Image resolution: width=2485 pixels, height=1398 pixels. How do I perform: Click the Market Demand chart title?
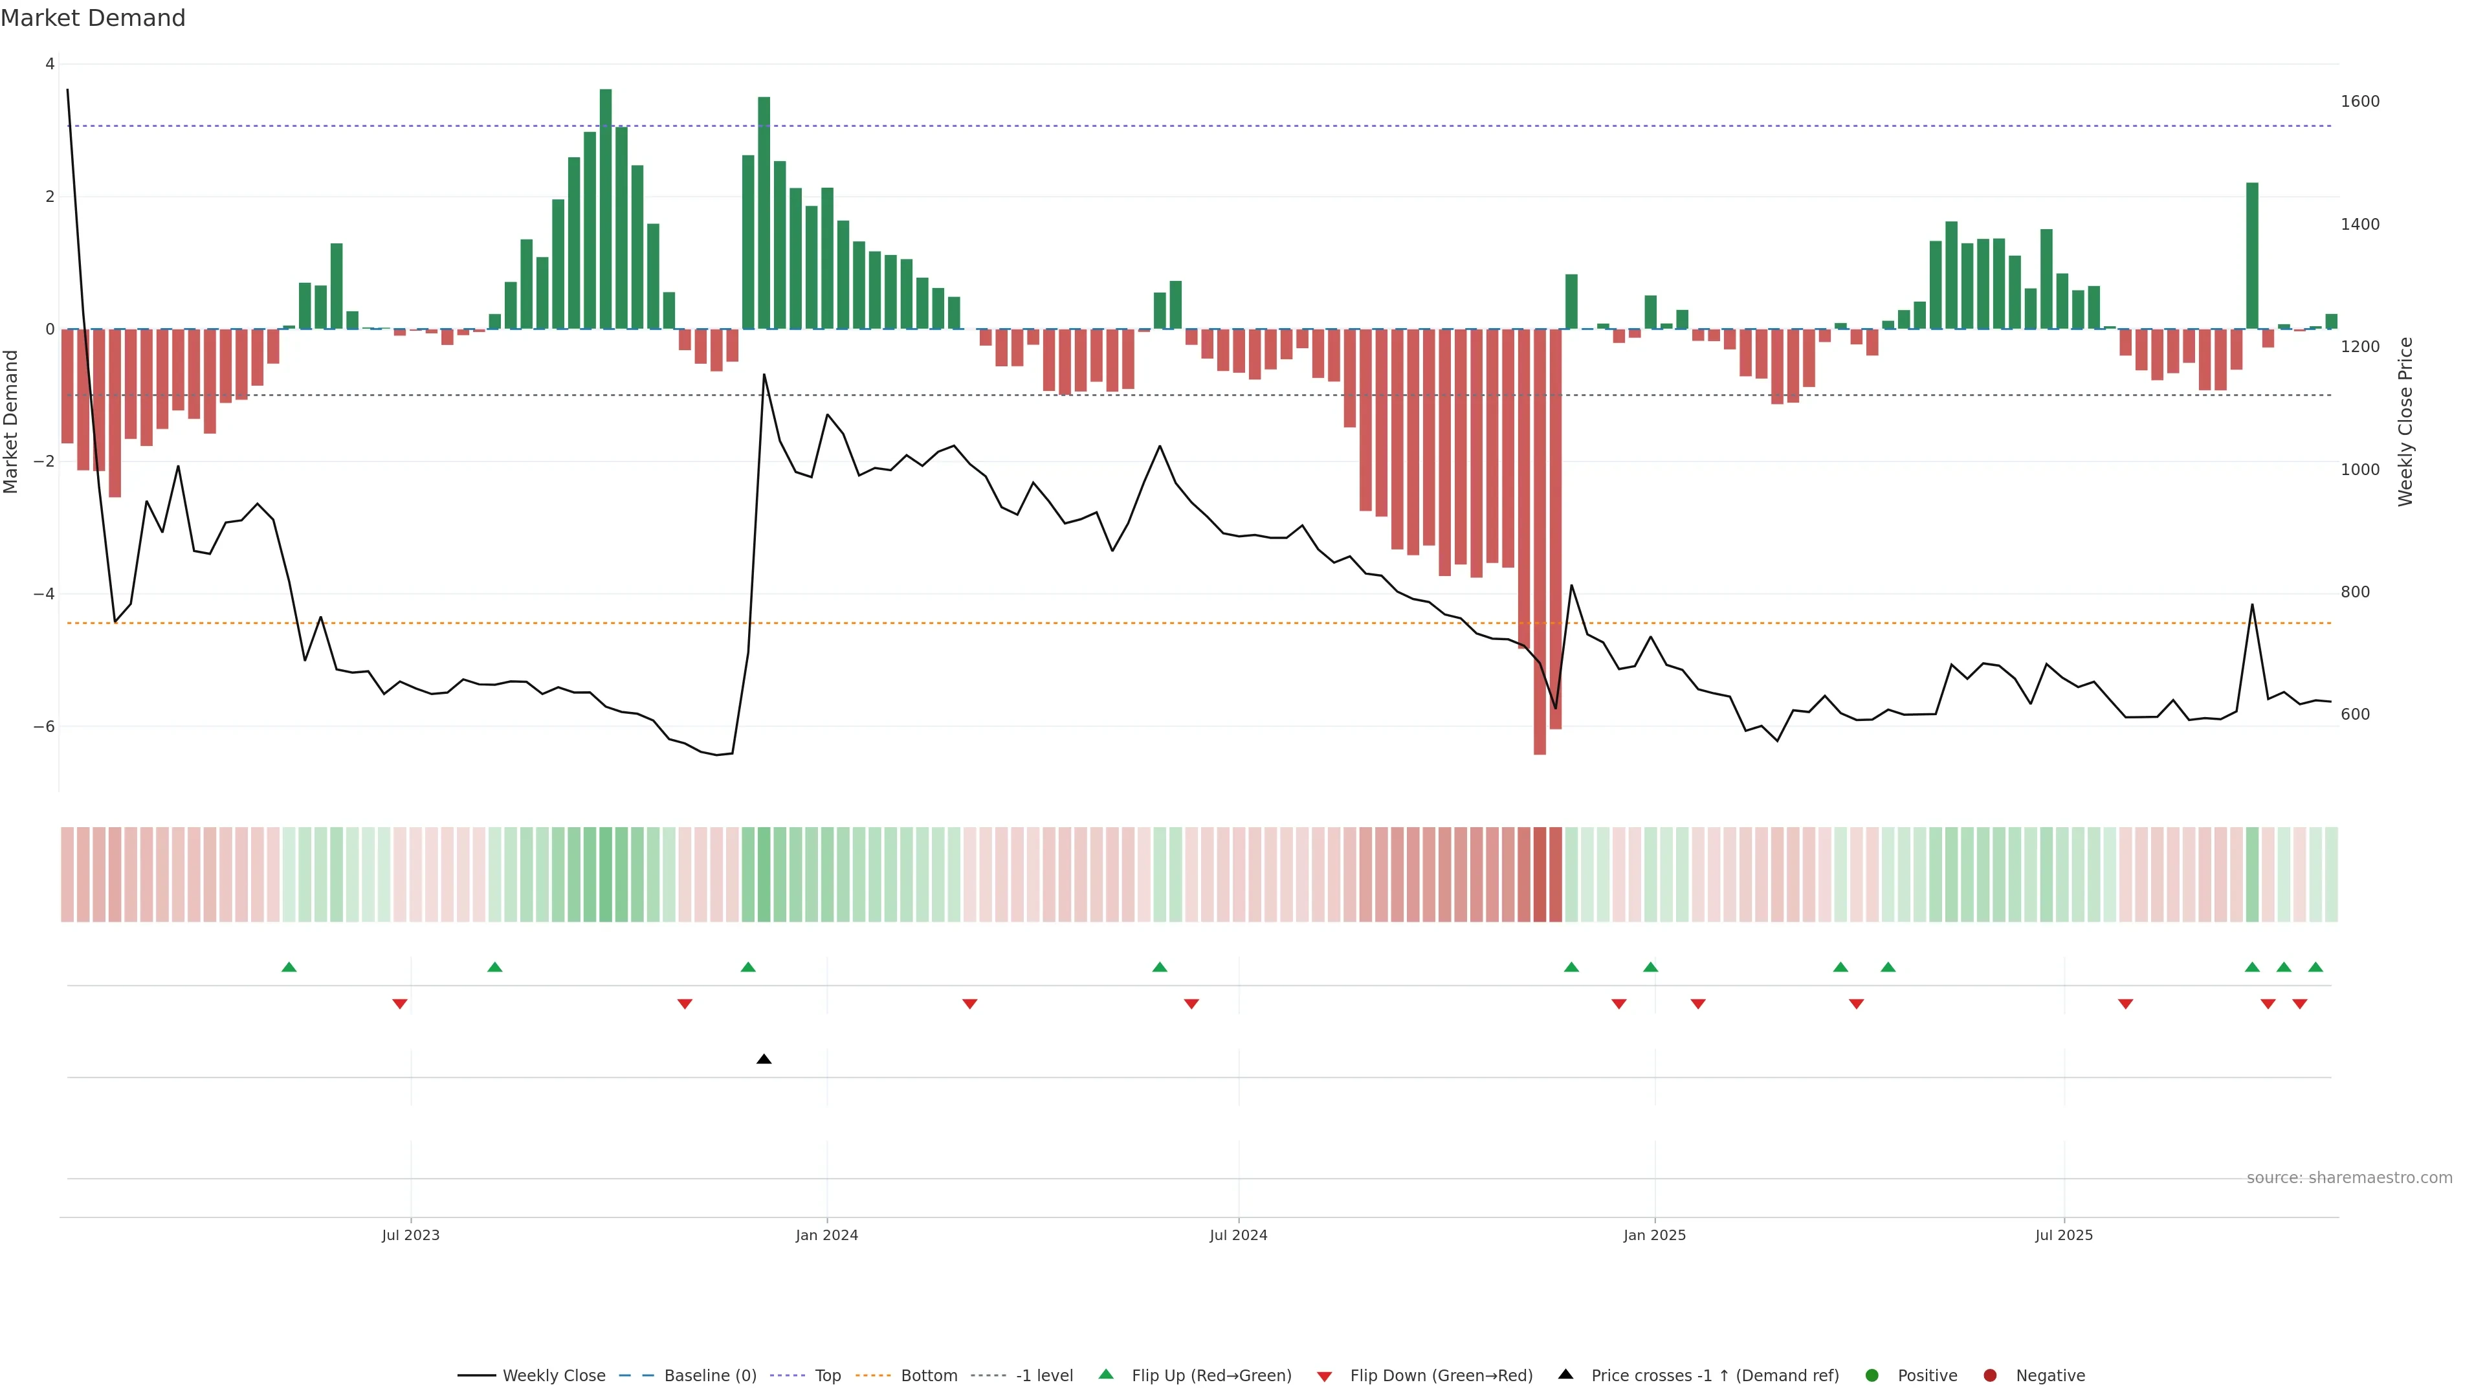[x=93, y=18]
